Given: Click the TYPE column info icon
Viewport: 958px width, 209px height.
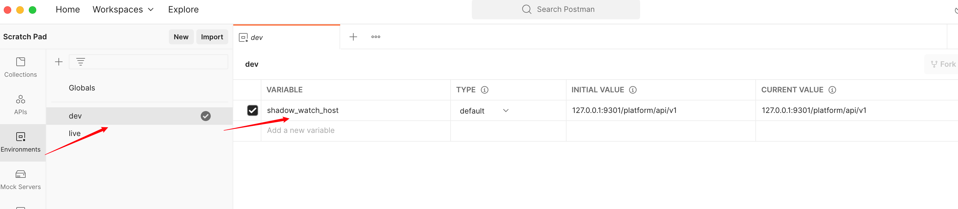Looking at the screenshot, I should [x=484, y=90].
